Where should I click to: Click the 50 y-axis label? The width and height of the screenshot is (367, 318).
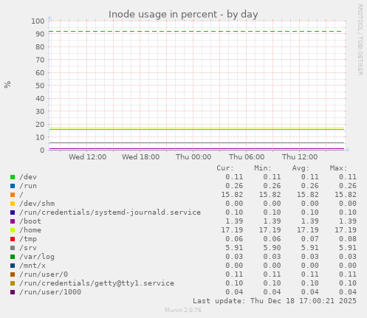tap(40, 86)
